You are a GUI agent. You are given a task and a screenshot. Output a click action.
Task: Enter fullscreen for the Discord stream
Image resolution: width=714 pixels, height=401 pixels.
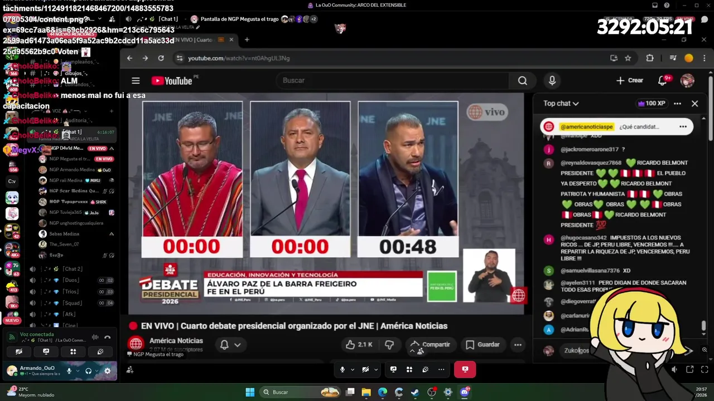tap(705, 369)
